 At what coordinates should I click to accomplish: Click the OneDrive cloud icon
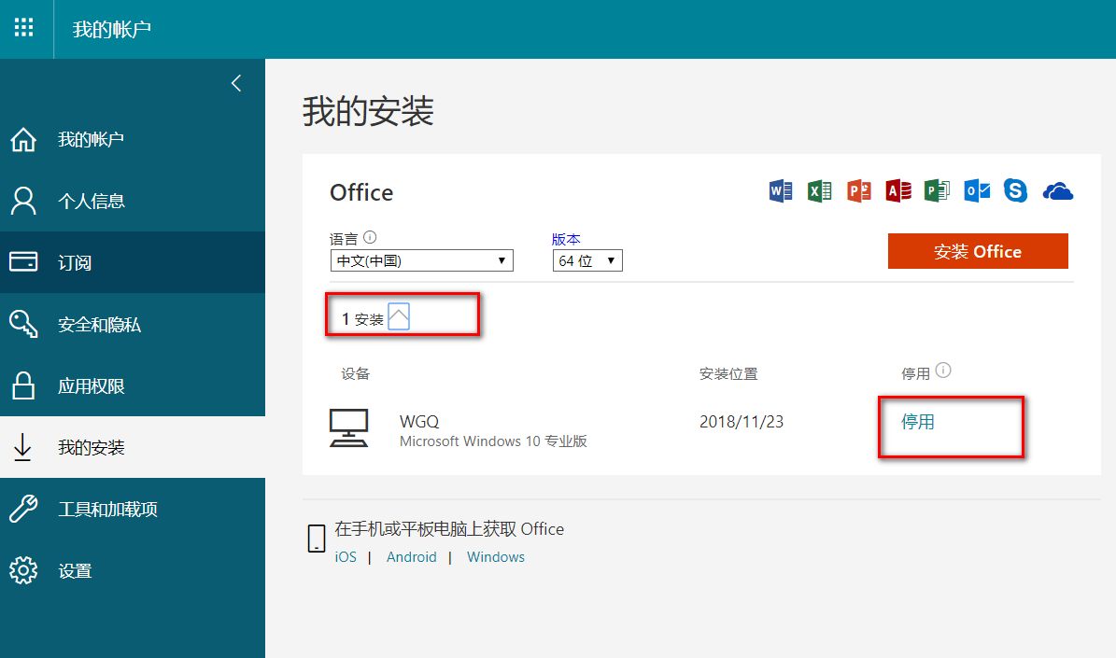pyautogui.click(x=1058, y=191)
